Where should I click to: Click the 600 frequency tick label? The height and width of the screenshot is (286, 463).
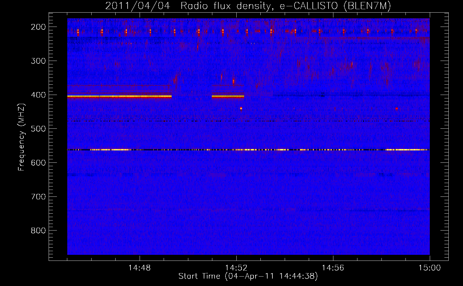tap(38, 163)
